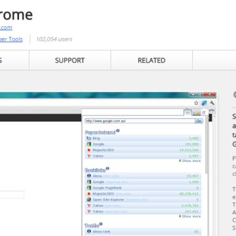Click the blue SEO extension toolbar icon
Image resolution: width=236 pixels, height=236 pixels.
click(204, 103)
